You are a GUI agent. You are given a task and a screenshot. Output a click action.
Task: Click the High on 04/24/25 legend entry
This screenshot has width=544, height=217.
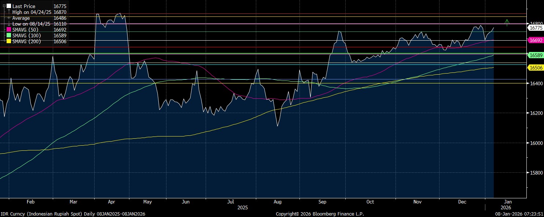click(x=32, y=12)
